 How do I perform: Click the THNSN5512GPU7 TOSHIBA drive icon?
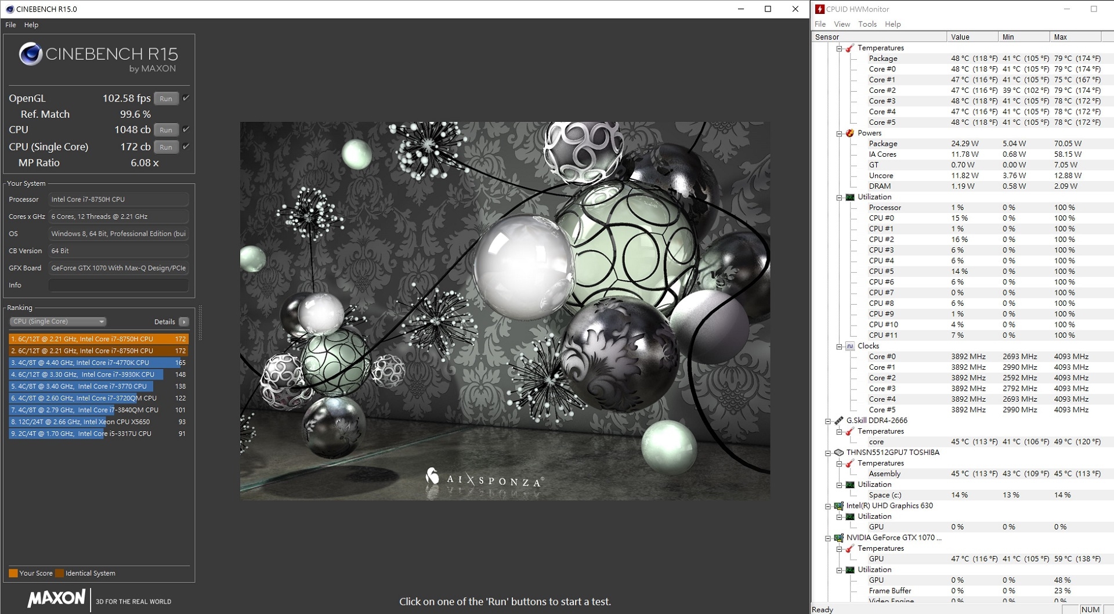838,453
